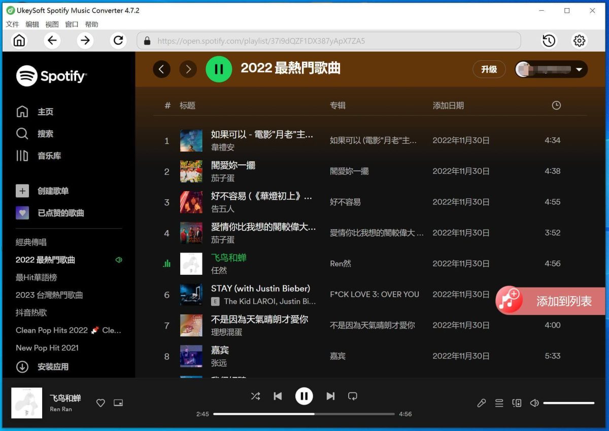The width and height of the screenshot is (609, 431).
Task: Like the current song with heart icon
Action: 100,403
